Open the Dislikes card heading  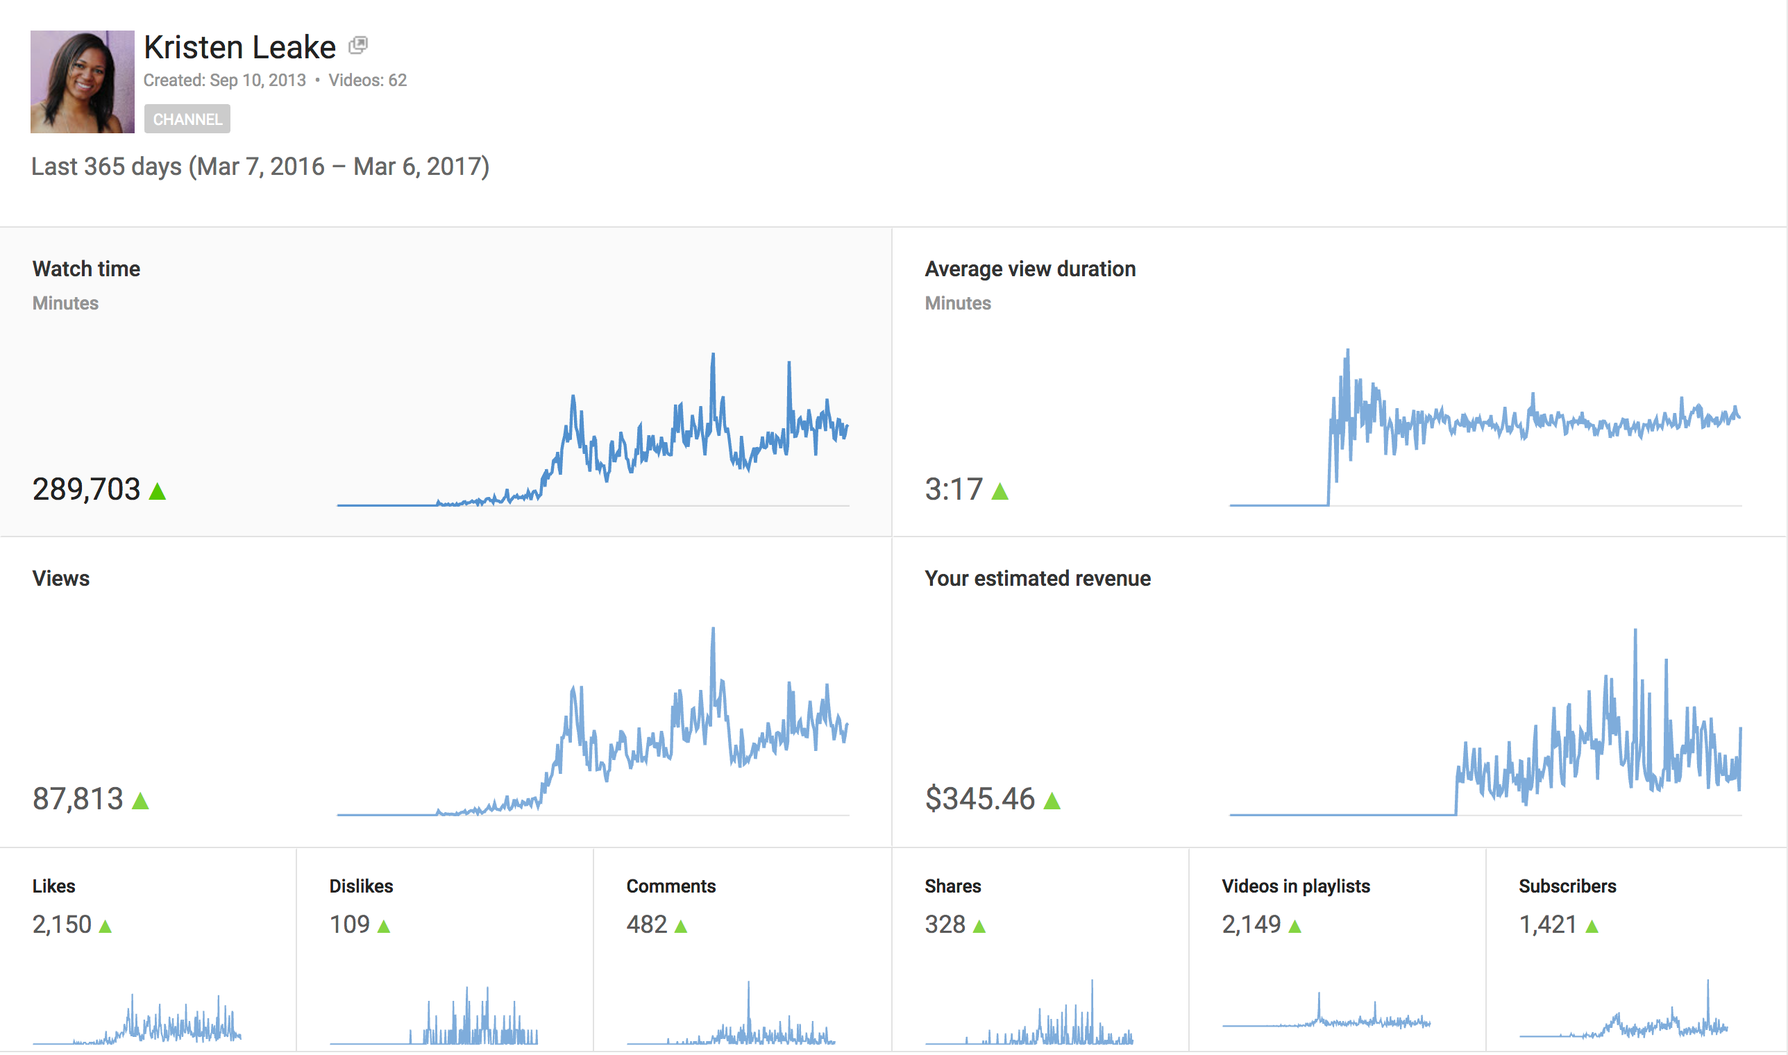(361, 886)
